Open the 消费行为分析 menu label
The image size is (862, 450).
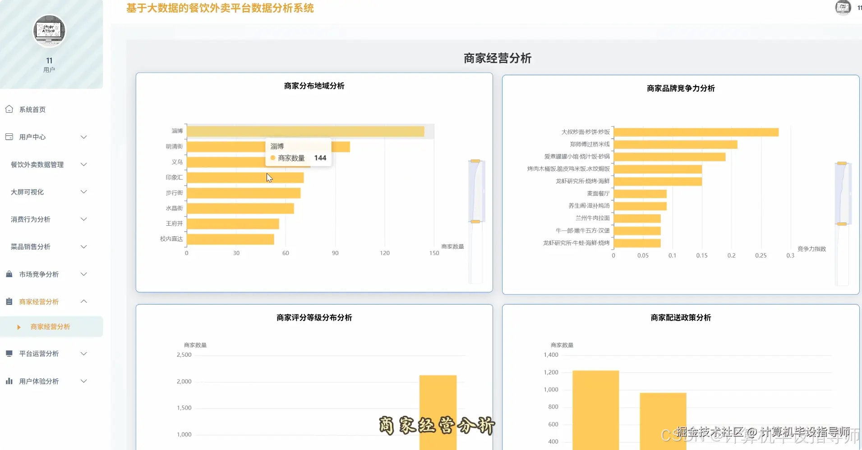click(x=30, y=219)
